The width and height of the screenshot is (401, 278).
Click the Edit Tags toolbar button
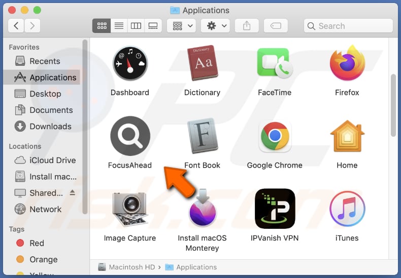pyautogui.click(x=276, y=26)
